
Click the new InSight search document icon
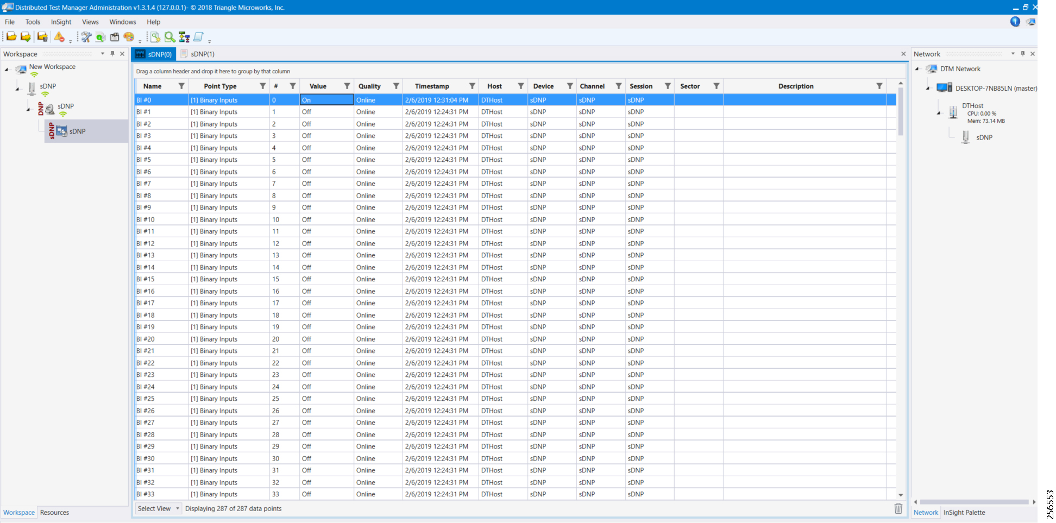(x=155, y=37)
